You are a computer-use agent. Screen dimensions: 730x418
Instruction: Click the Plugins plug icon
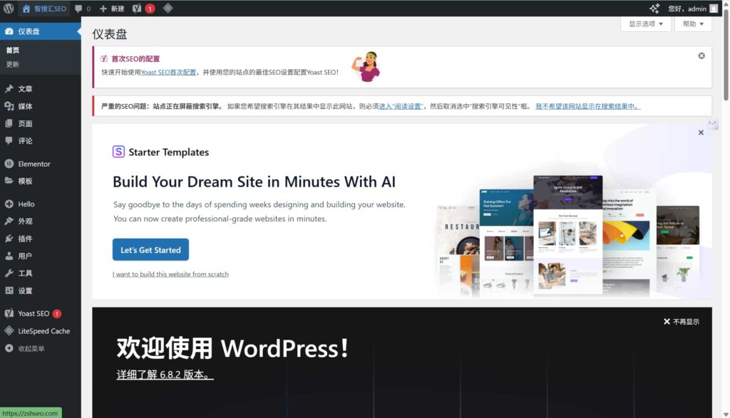(9, 239)
